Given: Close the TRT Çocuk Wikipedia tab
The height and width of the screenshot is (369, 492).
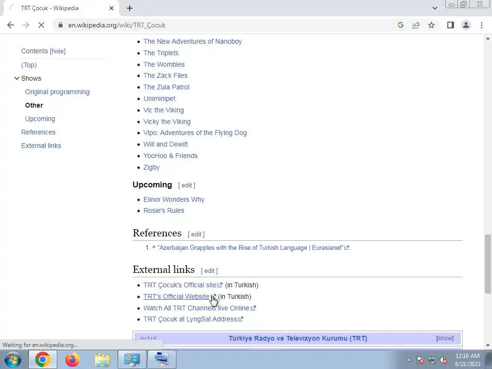Looking at the screenshot, I should (x=111, y=8).
